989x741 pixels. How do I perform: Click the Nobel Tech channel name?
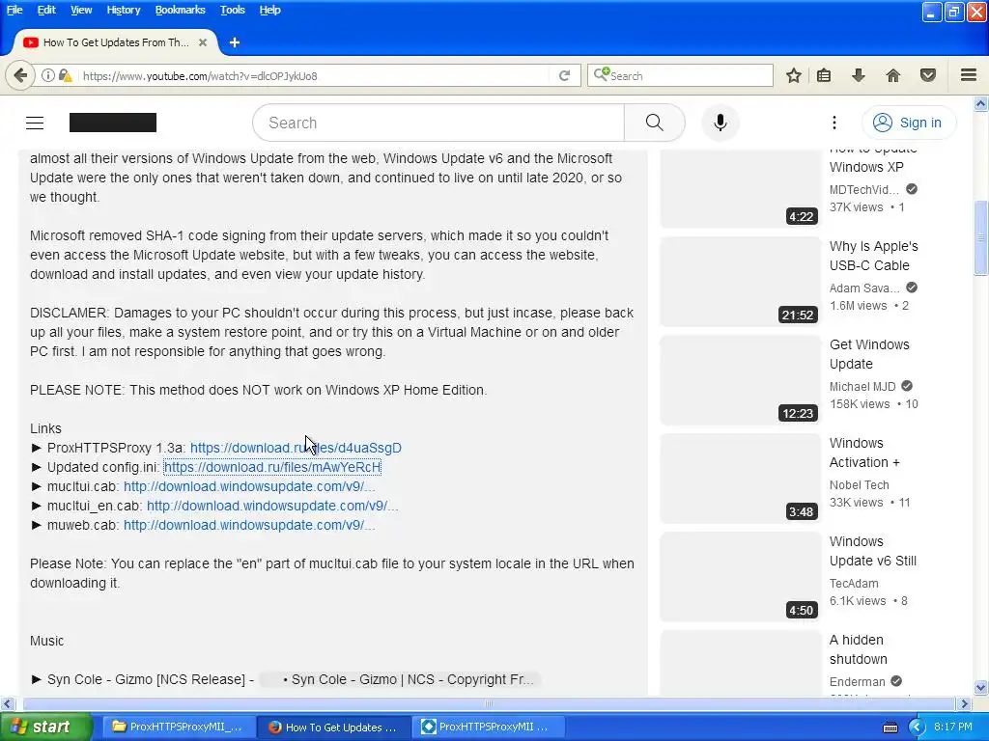pos(859,484)
